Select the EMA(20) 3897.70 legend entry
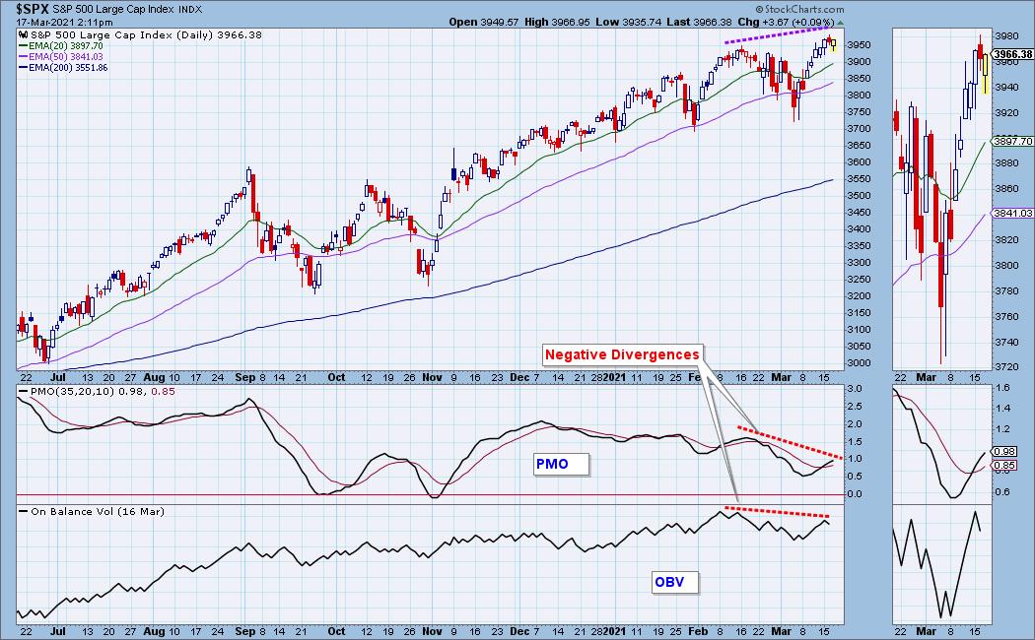Viewport: 1035px width, 640px height. 61,46
